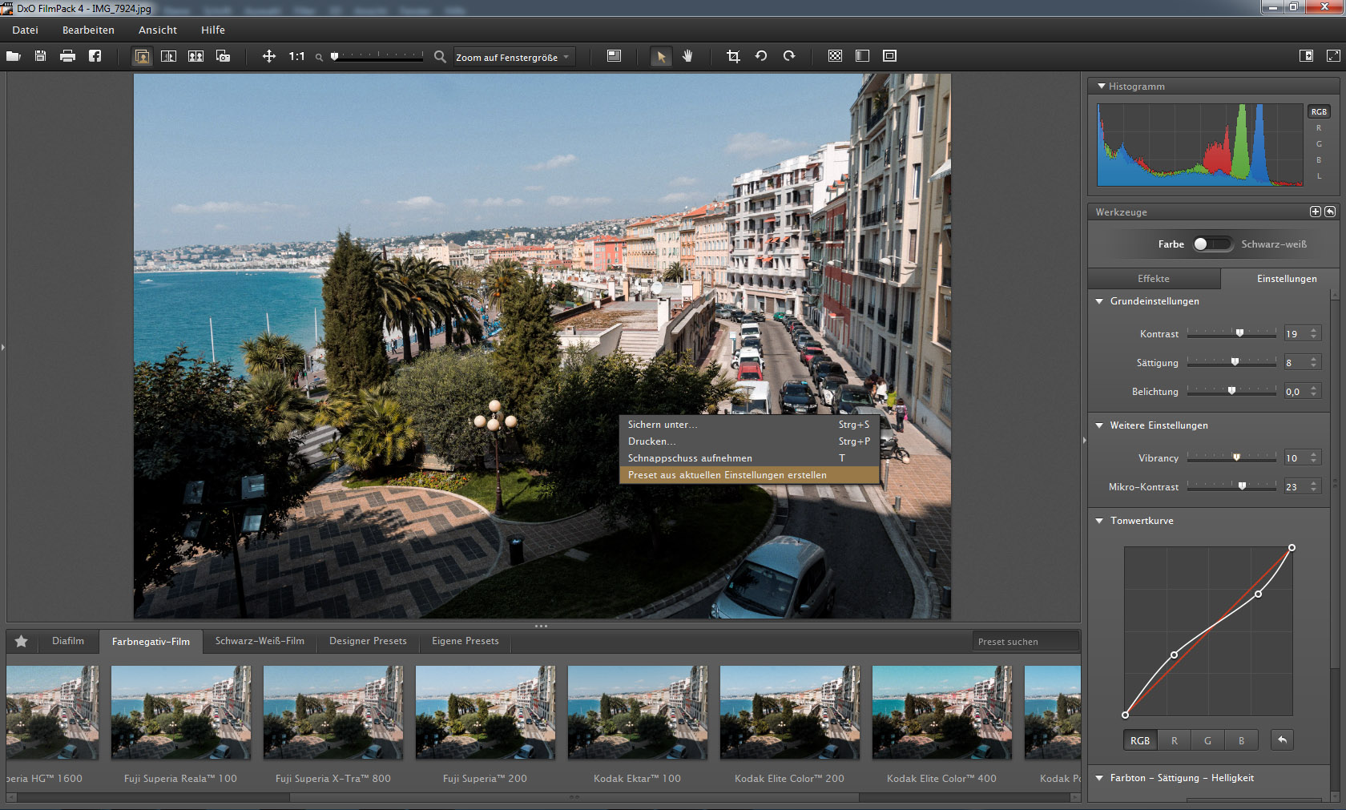
Task: Click the Kontrast slider handle
Action: pyautogui.click(x=1240, y=333)
